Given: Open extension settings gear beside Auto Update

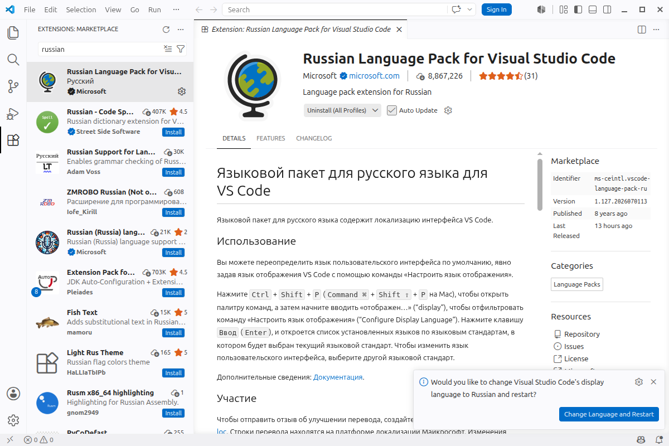Looking at the screenshot, I should pyautogui.click(x=448, y=110).
